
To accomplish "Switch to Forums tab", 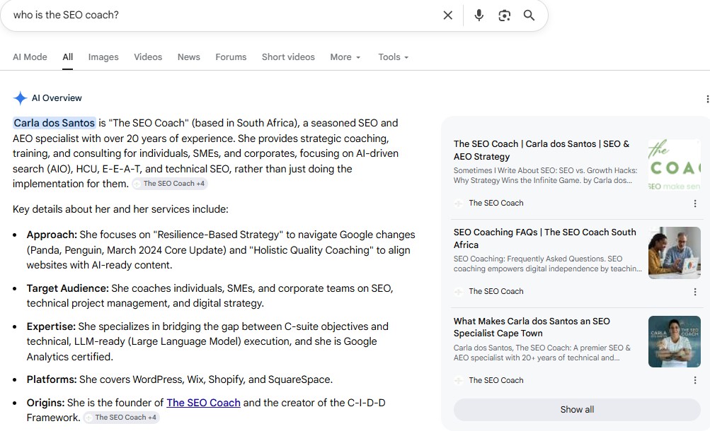I will pos(231,57).
